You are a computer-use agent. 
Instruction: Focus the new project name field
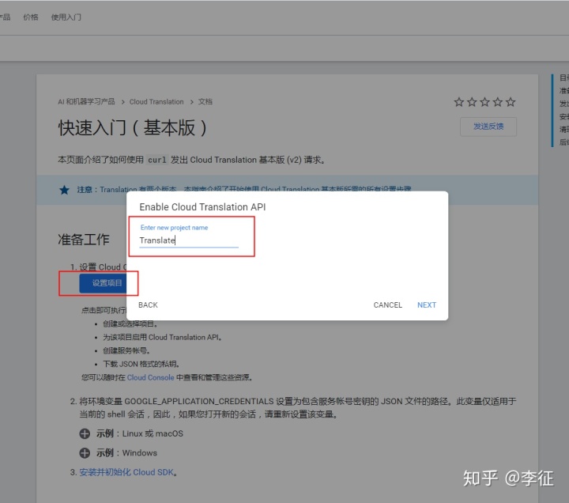189,240
